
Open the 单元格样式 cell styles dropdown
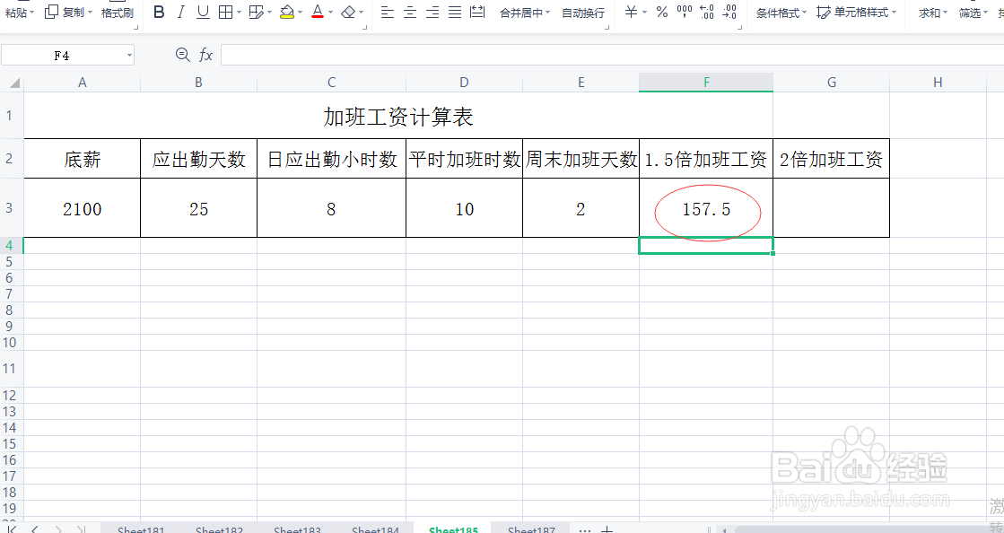[861, 13]
